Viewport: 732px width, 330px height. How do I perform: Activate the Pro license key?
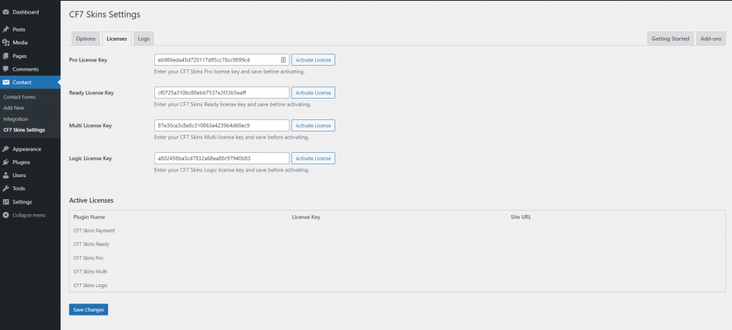[x=313, y=60]
